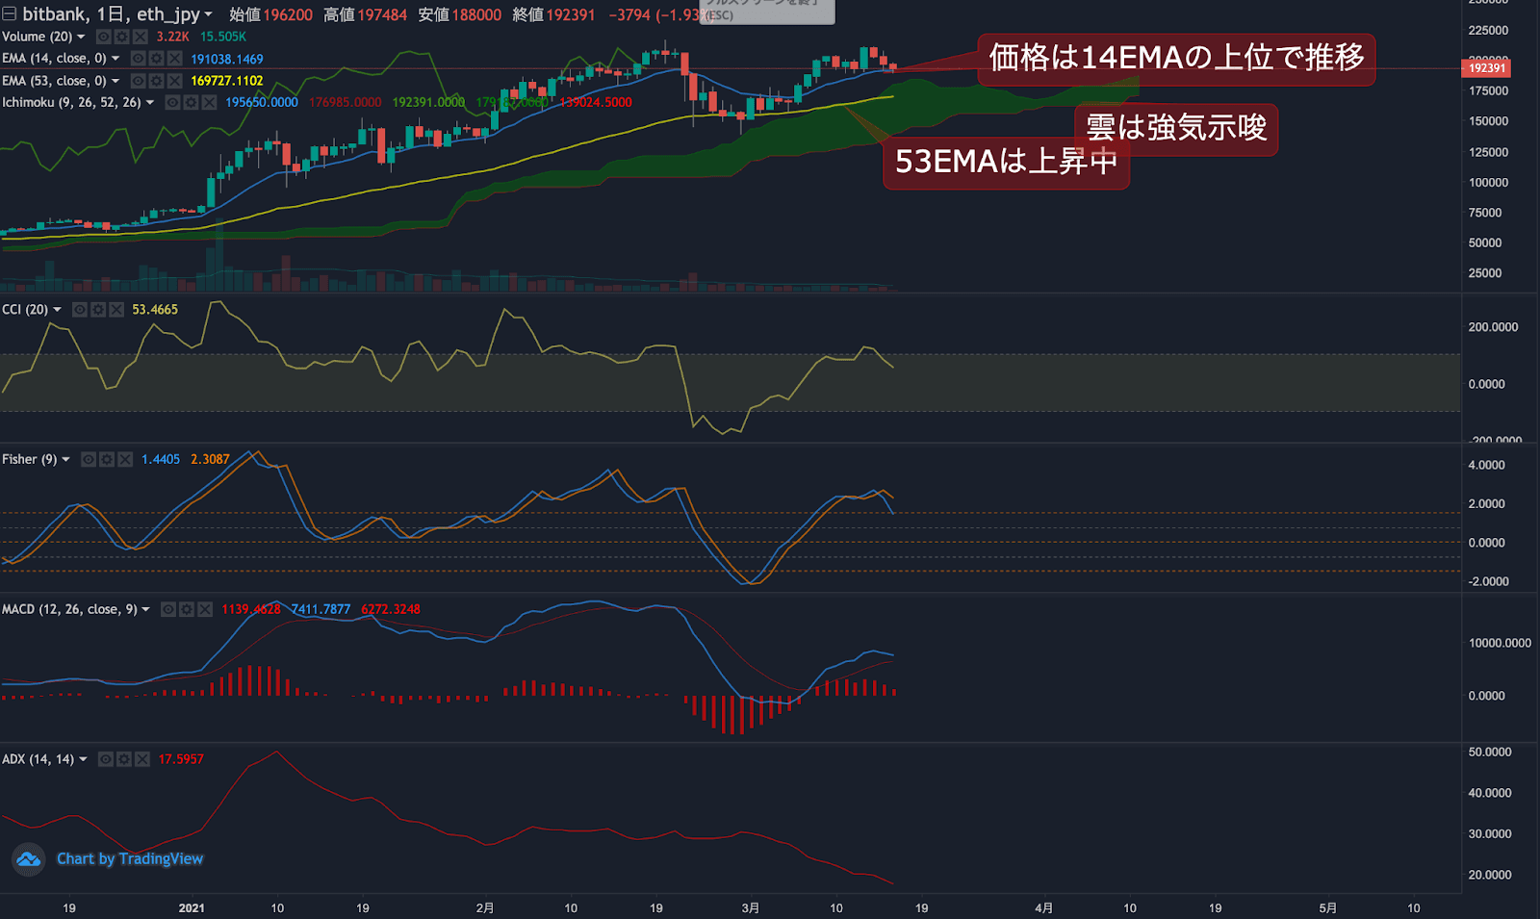Remove the Fisher indicator

[125, 460]
